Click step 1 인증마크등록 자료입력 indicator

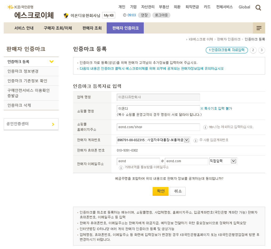(227, 50)
